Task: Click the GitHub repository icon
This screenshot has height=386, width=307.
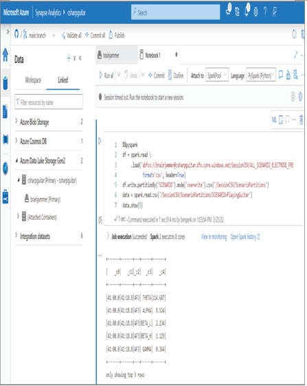Action: click(x=16, y=34)
